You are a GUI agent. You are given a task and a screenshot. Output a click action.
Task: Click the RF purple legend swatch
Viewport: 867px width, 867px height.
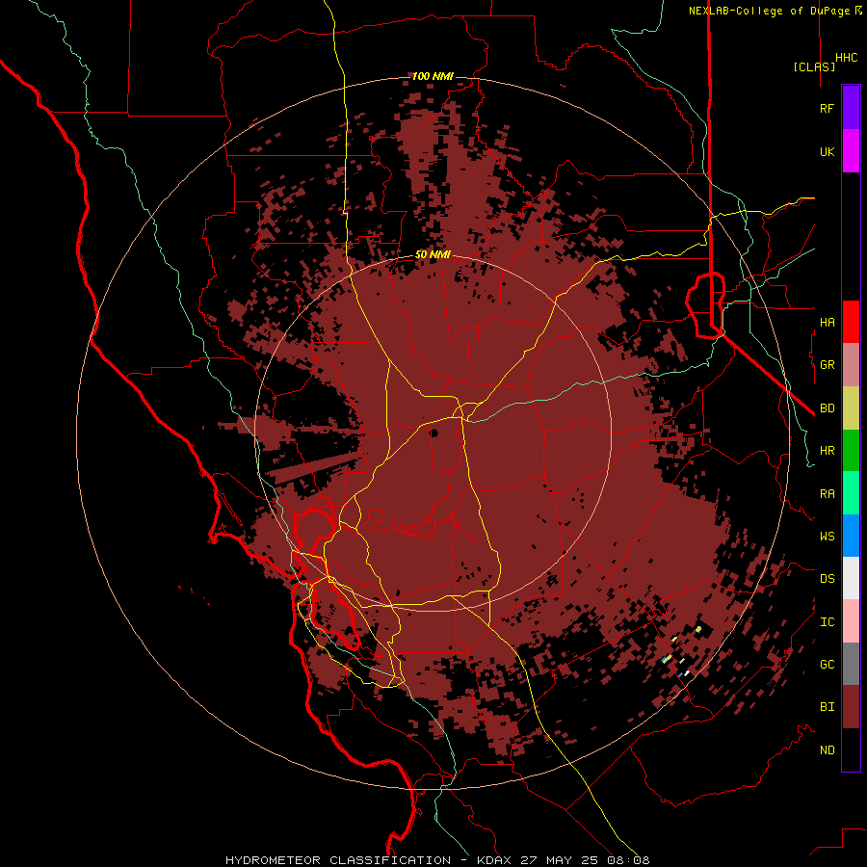851,108
